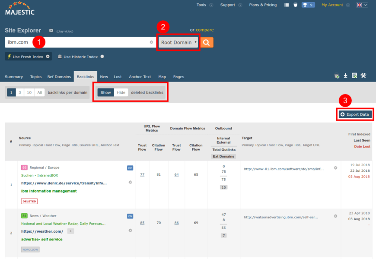The image size is (376, 259).
Task: Click gear icon beside www-01.ibm.com target URL
Action: click(x=335, y=168)
